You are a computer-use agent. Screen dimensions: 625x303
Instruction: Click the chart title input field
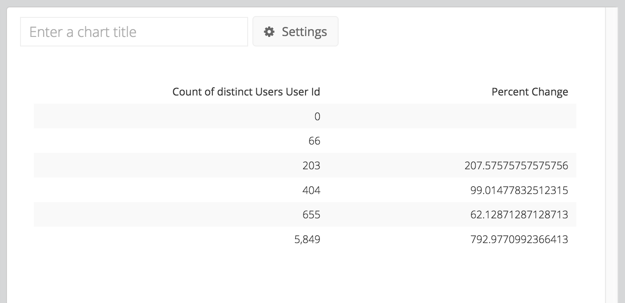(x=134, y=32)
